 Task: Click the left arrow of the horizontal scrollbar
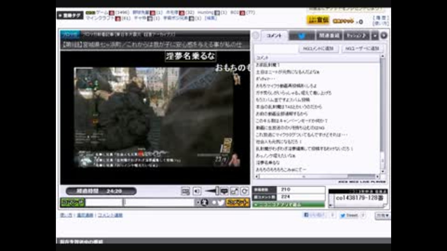click(x=257, y=177)
